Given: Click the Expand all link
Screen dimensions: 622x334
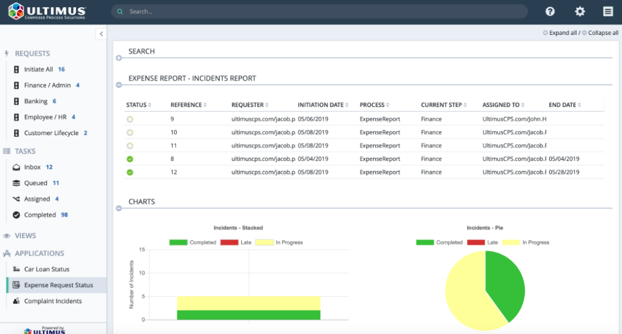Looking at the screenshot, I should (x=562, y=33).
